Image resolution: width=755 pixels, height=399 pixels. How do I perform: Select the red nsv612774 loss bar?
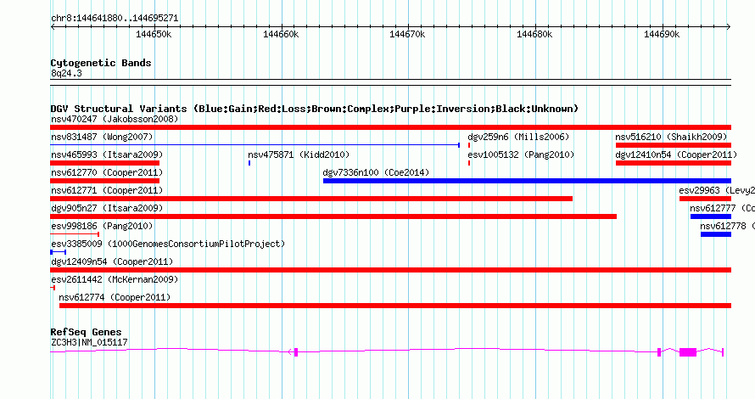coord(394,306)
